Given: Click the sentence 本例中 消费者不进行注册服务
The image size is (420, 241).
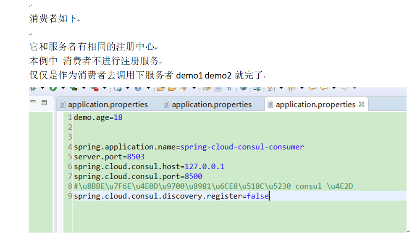Looking at the screenshot, I should click(x=94, y=61).
